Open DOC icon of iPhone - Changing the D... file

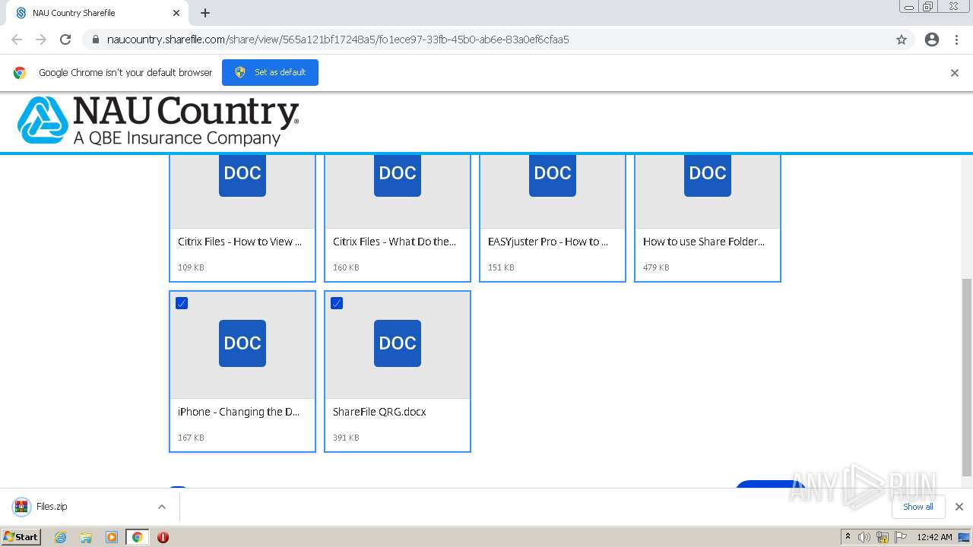point(242,343)
